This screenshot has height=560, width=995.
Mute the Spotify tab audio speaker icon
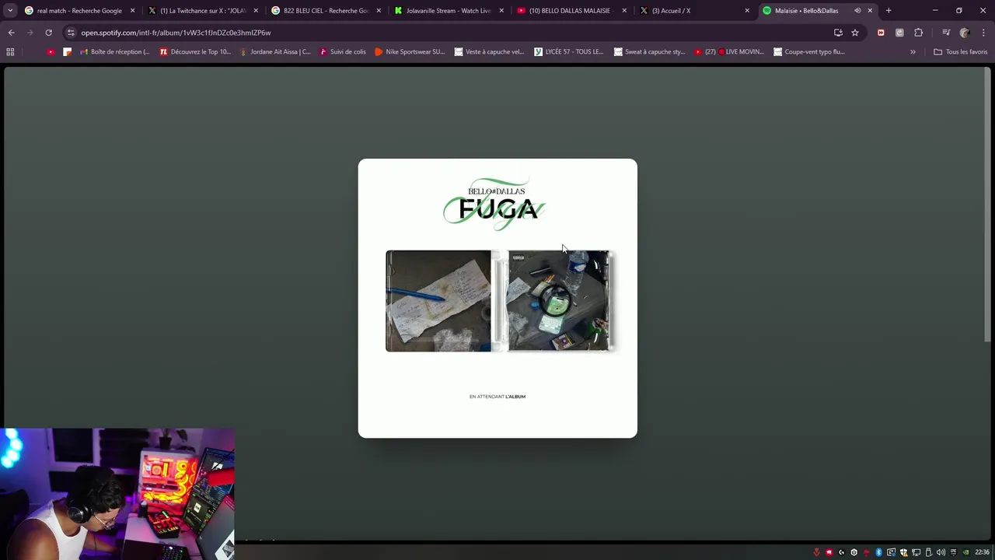coord(857,11)
